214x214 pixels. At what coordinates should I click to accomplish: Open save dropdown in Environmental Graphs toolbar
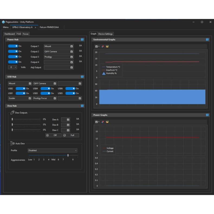[97, 46]
